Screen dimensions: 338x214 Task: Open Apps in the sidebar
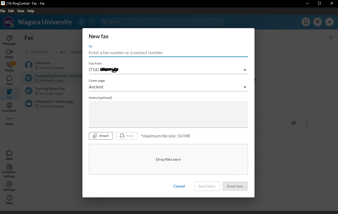[x=9, y=155]
